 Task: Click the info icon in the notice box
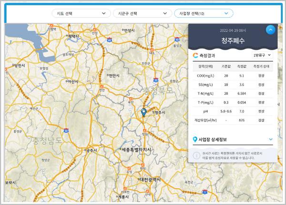(x=196, y=156)
